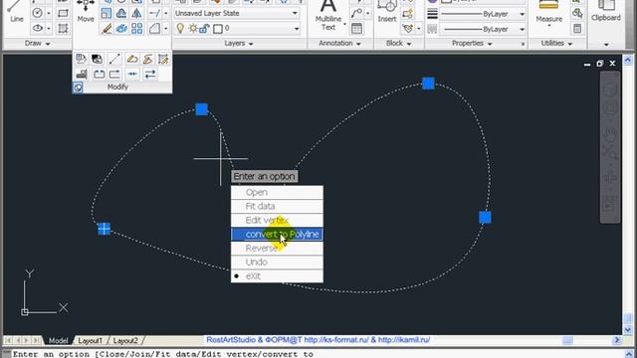Click the Reverse tool with two arrows
Image resolution: width=637 pixels, height=358 pixels.
tap(150, 74)
